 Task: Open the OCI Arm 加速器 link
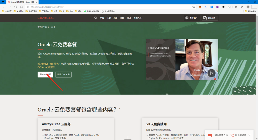(x=46, y=67)
